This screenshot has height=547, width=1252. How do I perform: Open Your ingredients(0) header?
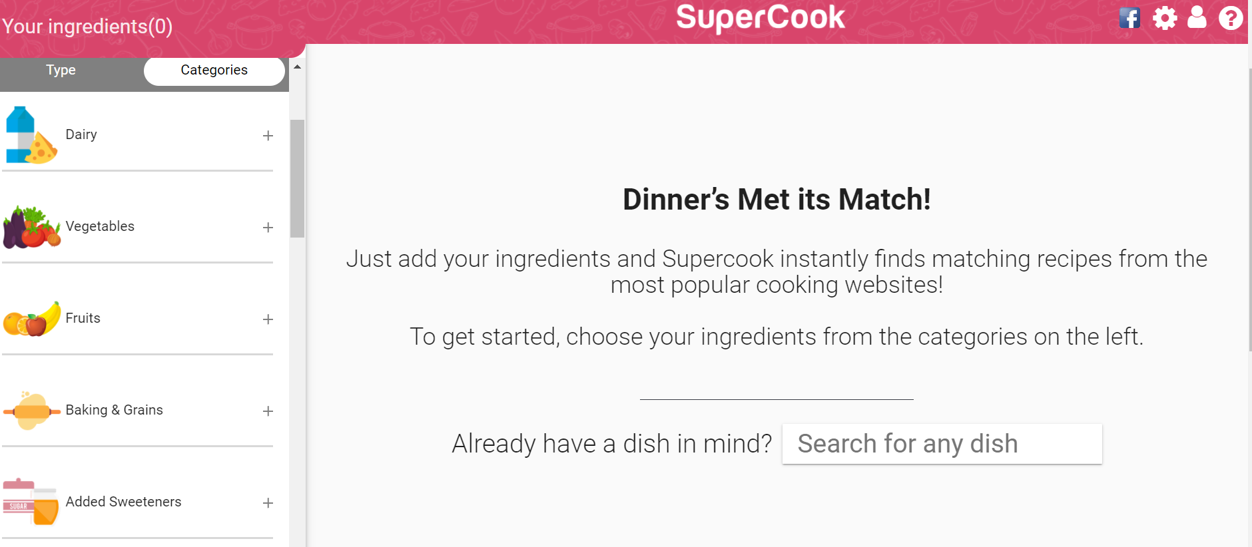coord(87,27)
